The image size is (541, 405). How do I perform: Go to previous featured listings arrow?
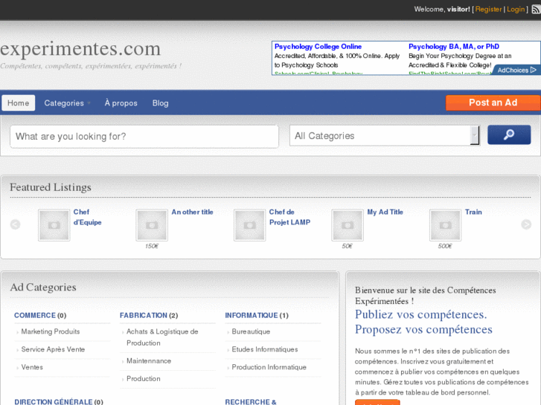pos(15,224)
